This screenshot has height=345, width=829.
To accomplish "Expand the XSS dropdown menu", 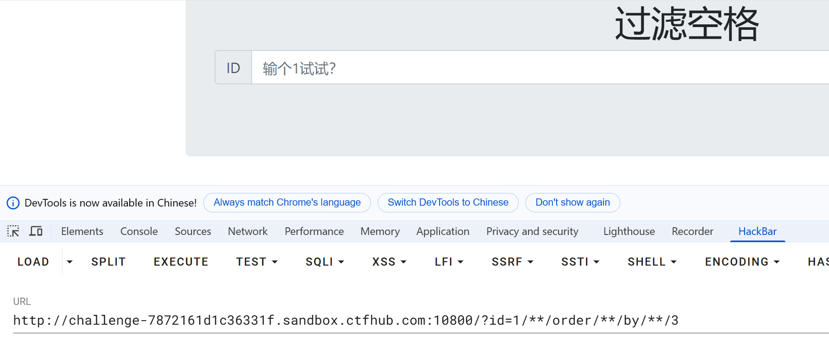I will click(x=389, y=262).
